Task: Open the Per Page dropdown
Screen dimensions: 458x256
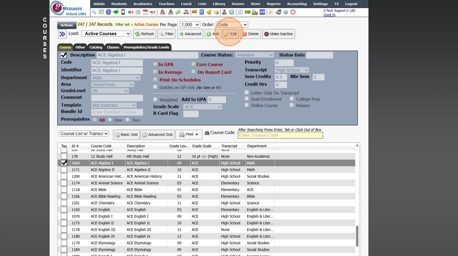Action: [190, 25]
